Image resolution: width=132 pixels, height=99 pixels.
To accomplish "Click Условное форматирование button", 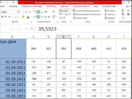I will pos(87,11).
